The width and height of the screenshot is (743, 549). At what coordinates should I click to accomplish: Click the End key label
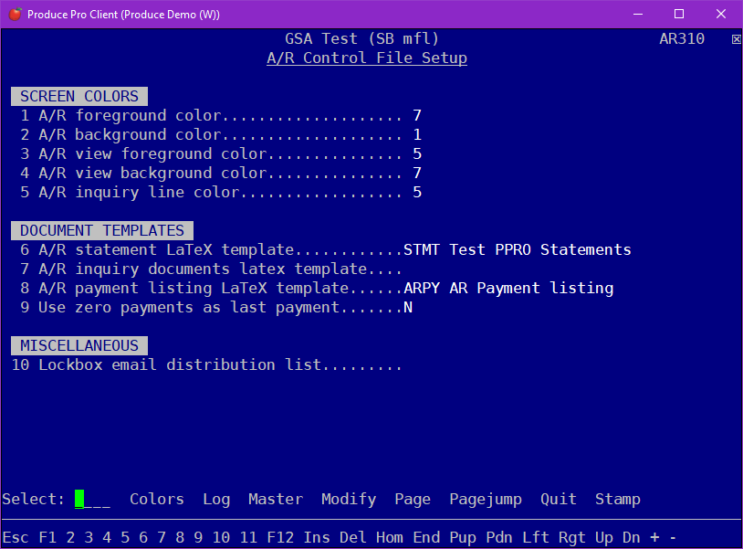click(426, 538)
